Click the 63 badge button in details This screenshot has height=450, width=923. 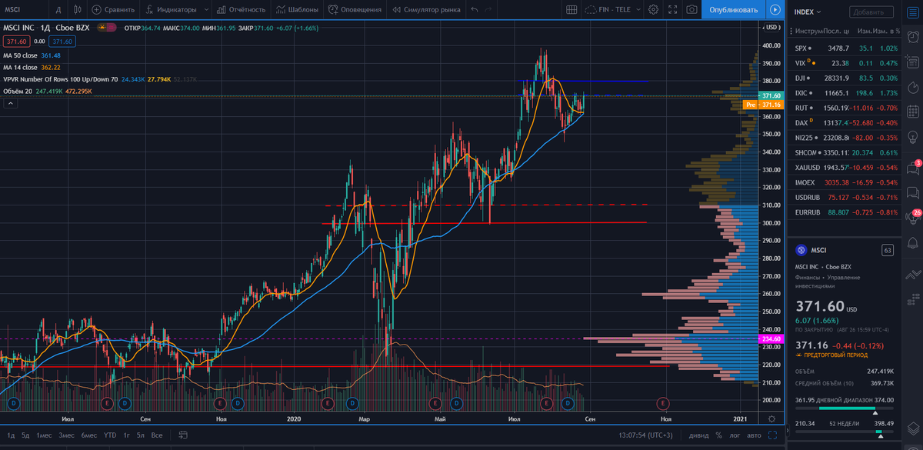pyautogui.click(x=887, y=250)
